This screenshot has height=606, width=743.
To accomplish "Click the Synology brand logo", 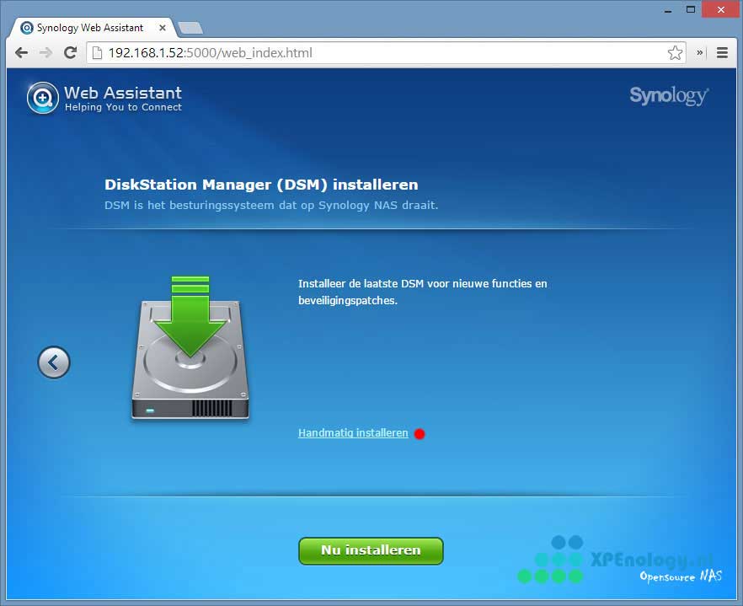I will [x=669, y=95].
